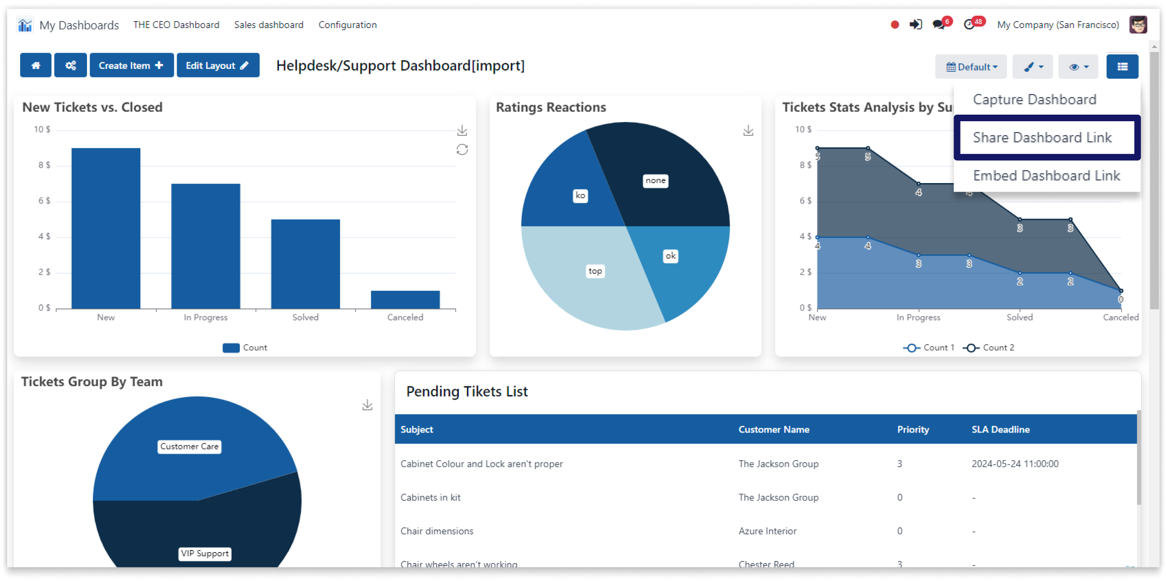Open THE CEO Dashboard menu
The height and width of the screenshot is (581, 1166).
click(x=176, y=24)
